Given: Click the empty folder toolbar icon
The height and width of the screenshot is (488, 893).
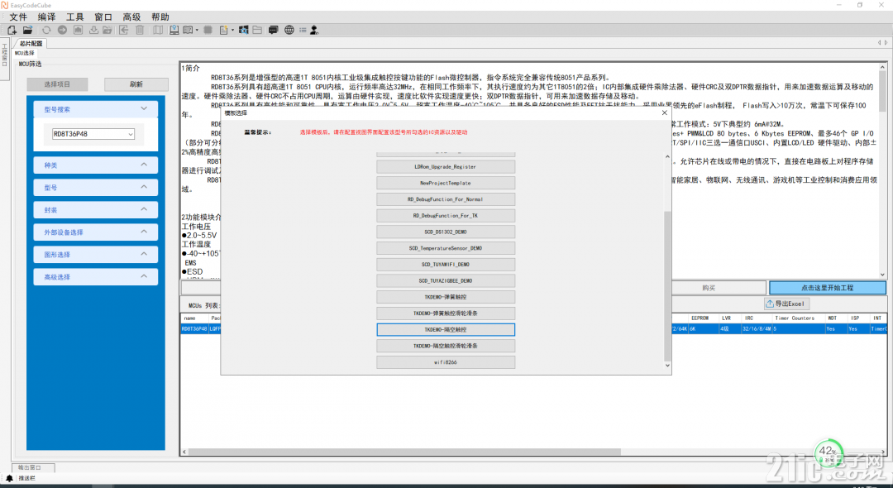Looking at the screenshot, I should [x=257, y=30].
